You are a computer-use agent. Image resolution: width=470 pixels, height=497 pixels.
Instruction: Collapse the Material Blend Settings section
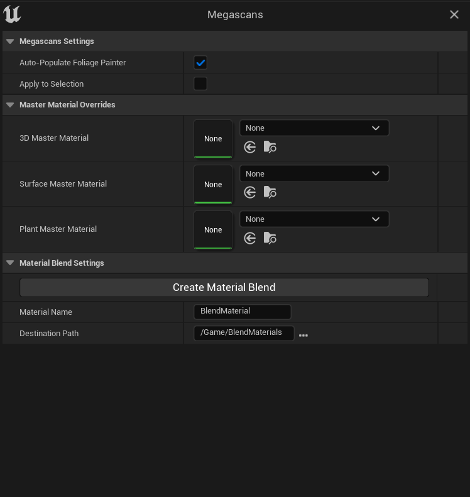tap(10, 263)
